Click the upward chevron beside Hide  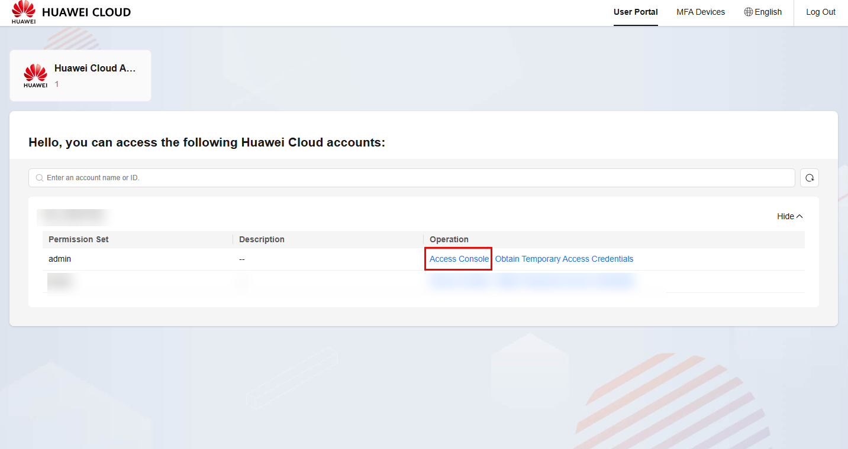tap(799, 216)
